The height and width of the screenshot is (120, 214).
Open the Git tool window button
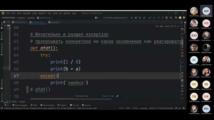tap(7, 105)
